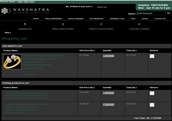Select step 1 Shopping Cart
The image size is (172, 121).
pos(25,26)
